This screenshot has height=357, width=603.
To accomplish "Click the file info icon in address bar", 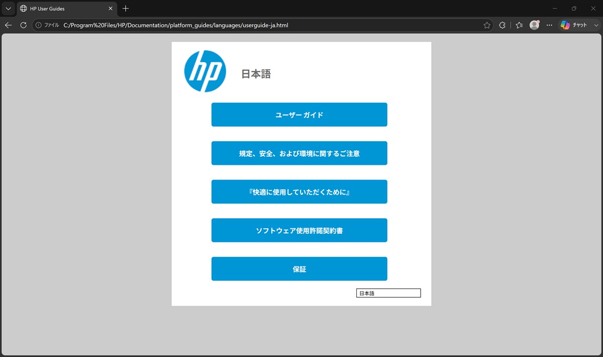I will [x=39, y=25].
